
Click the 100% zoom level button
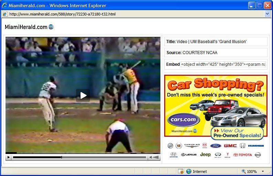[x=249, y=172]
